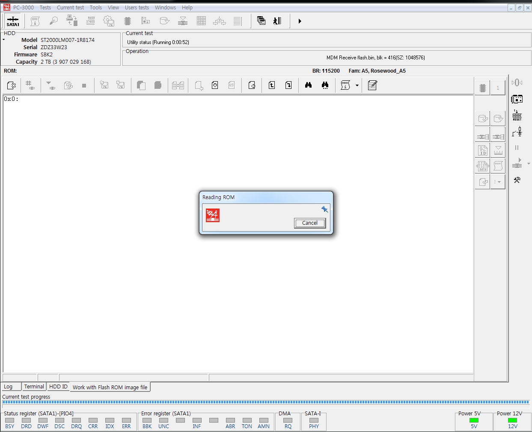
Task: Click the key icon in main toolbar
Action: (x=53, y=21)
